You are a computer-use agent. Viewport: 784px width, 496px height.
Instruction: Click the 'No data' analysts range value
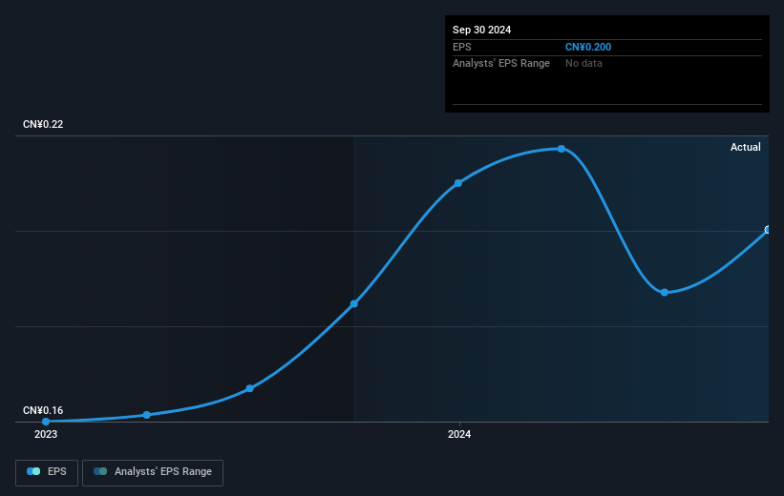(583, 64)
